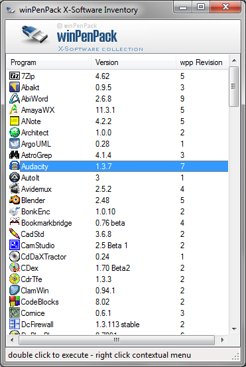Screen dimensions: 246x367
Task: Select the CodeBlocks colored blocks icon
Action: click(x=15, y=301)
